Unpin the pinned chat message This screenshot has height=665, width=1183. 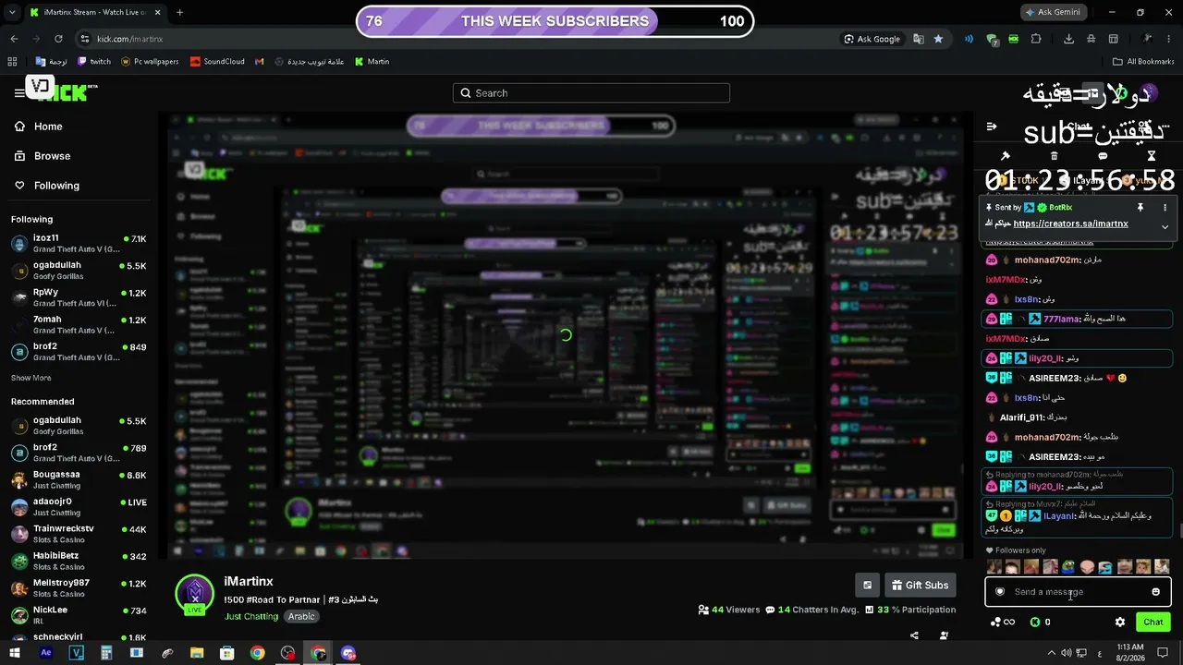1140,208
